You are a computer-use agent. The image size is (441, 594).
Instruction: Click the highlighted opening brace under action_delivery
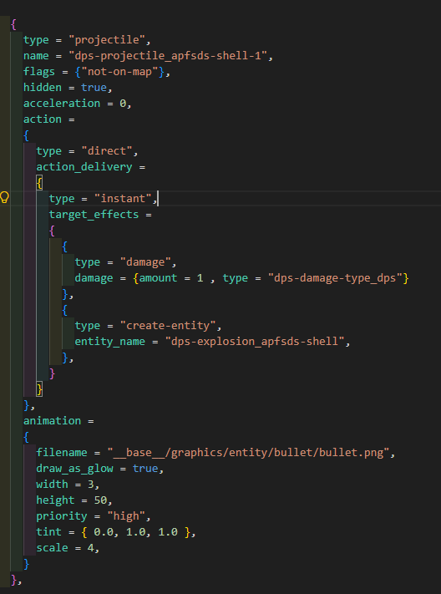39,183
